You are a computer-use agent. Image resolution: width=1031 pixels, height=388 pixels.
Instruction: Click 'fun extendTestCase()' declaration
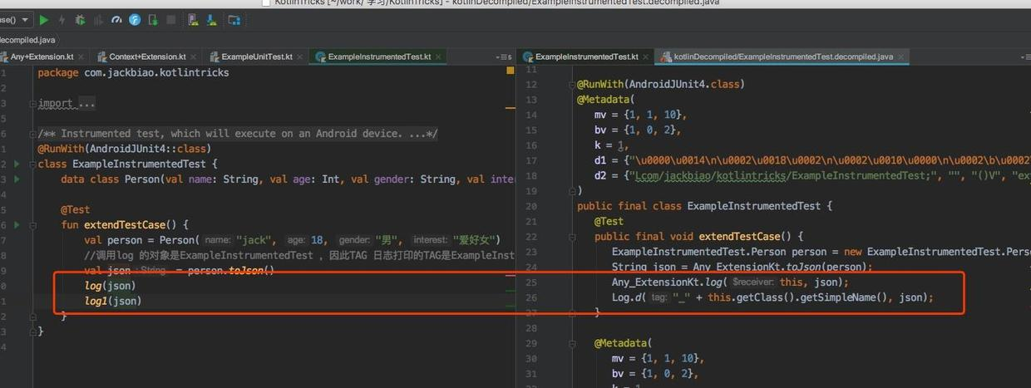pyautogui.click(x=125, y=224)
